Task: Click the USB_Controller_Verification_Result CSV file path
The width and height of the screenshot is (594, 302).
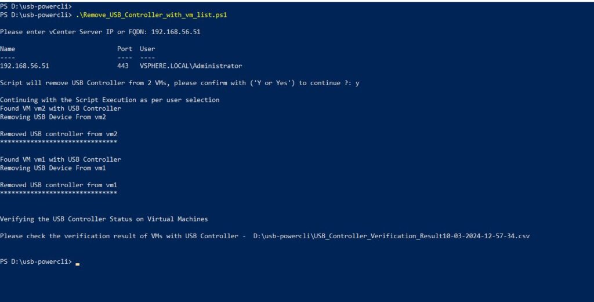Action: (x=392, y=236)
